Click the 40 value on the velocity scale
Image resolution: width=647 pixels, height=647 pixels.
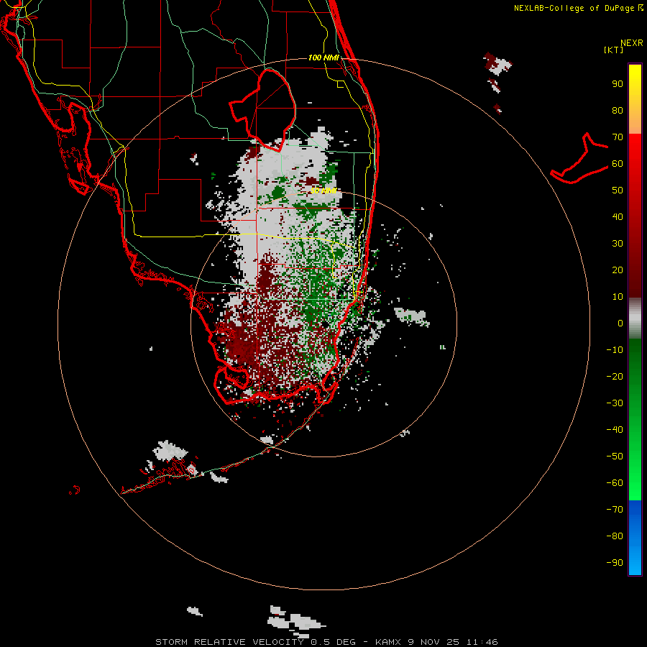pos(618,216)
